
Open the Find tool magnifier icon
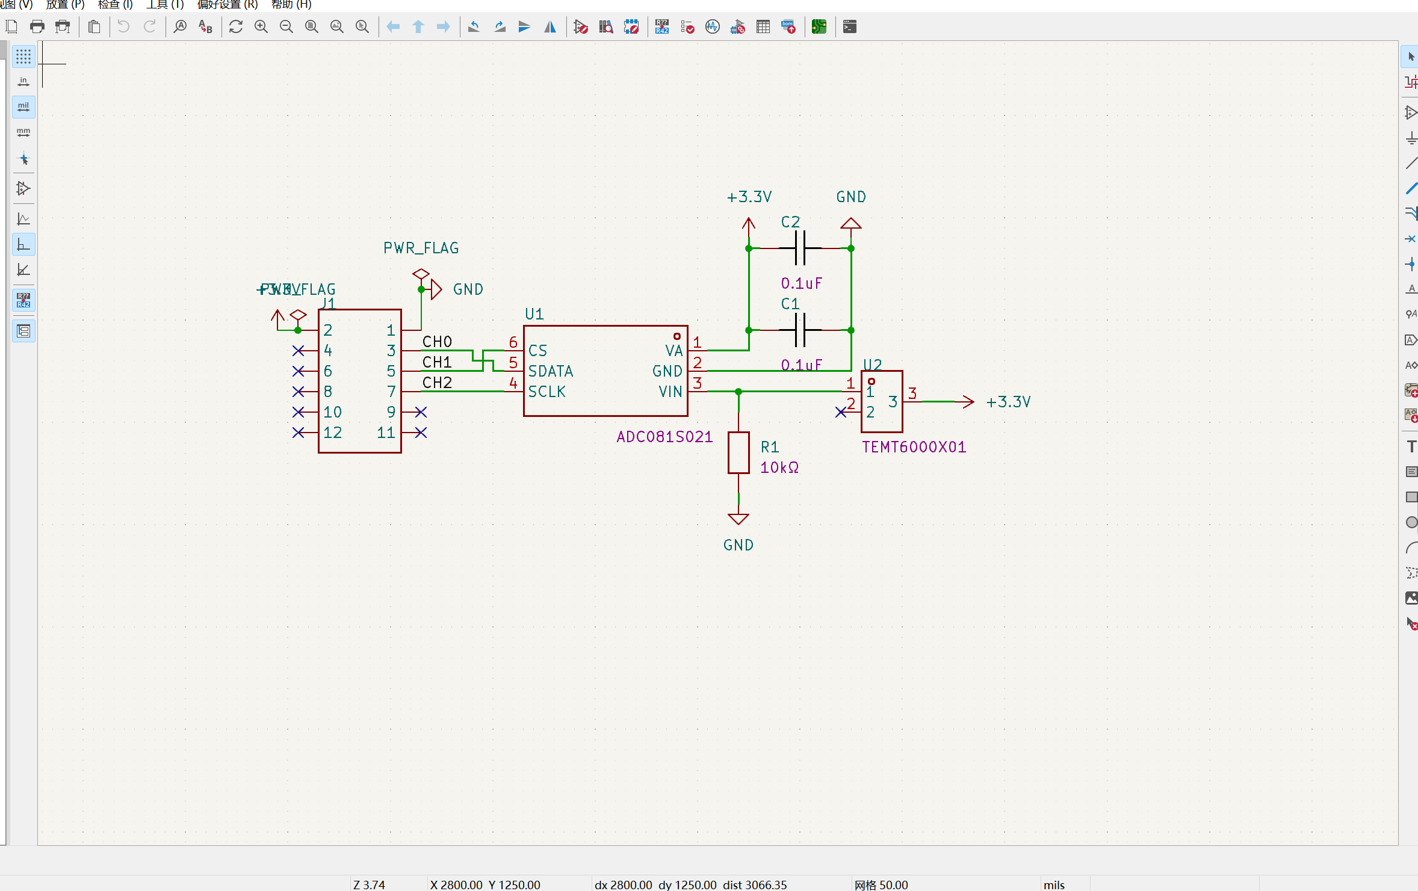point(180,26)
